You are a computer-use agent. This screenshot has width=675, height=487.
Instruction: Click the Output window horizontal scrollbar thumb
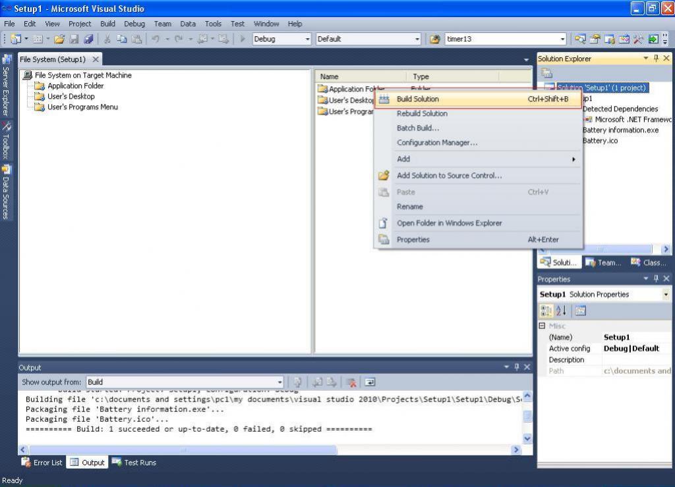point(183,450)
